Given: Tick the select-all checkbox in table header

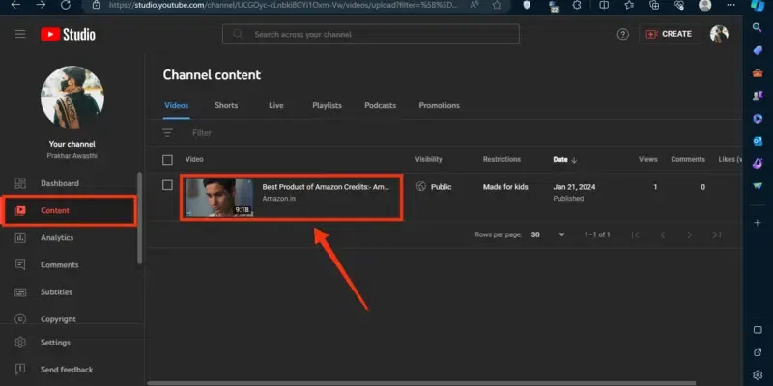Looking at the screenshot, I should tap(167, 160).
